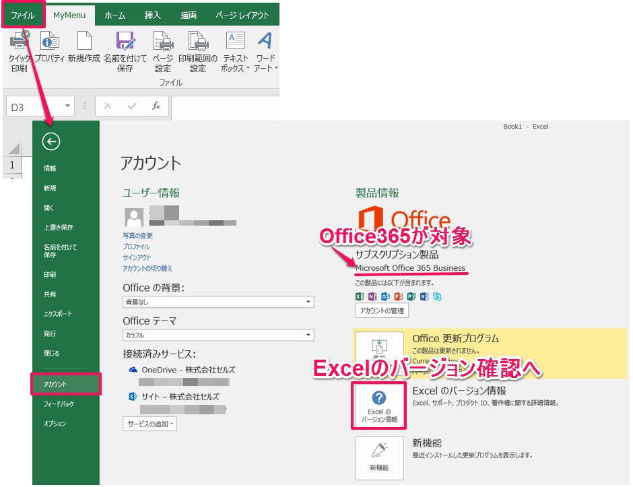Click the fx insert function icon
633x487 pixels.
(156, 106)
